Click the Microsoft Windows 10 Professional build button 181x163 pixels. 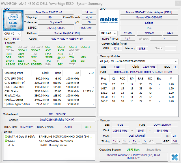click(x=133, y=157)
